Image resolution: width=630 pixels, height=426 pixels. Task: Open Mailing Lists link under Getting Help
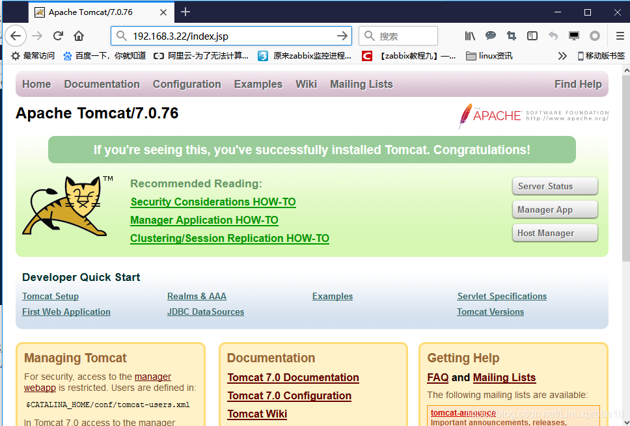click(x=504, y=377)
